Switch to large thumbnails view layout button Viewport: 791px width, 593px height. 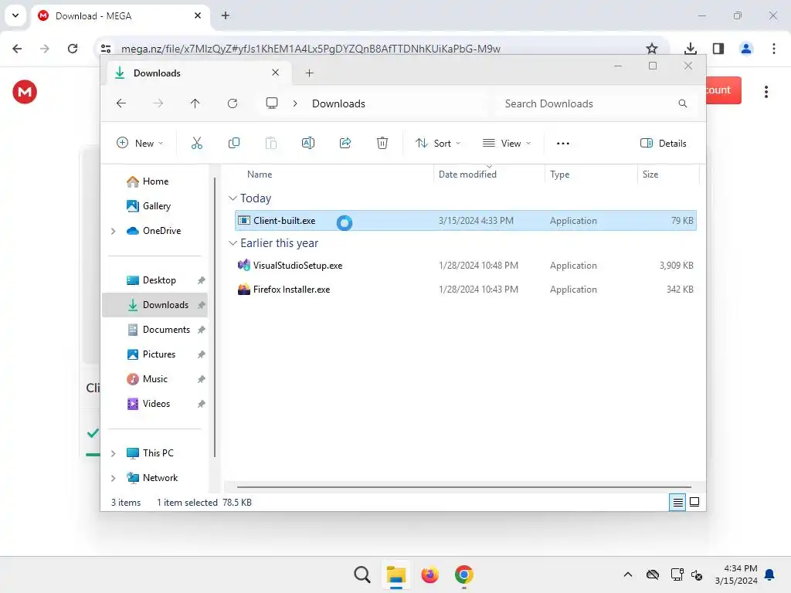click(694, 502)
